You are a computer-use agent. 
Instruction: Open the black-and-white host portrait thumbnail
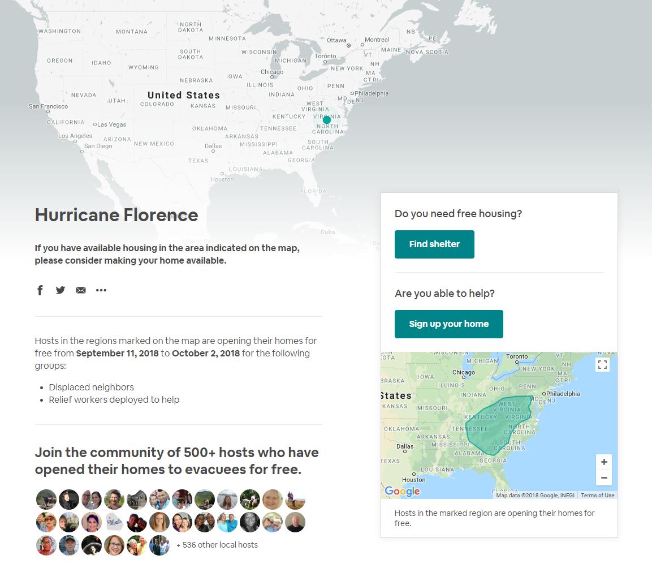coord(249,522)
